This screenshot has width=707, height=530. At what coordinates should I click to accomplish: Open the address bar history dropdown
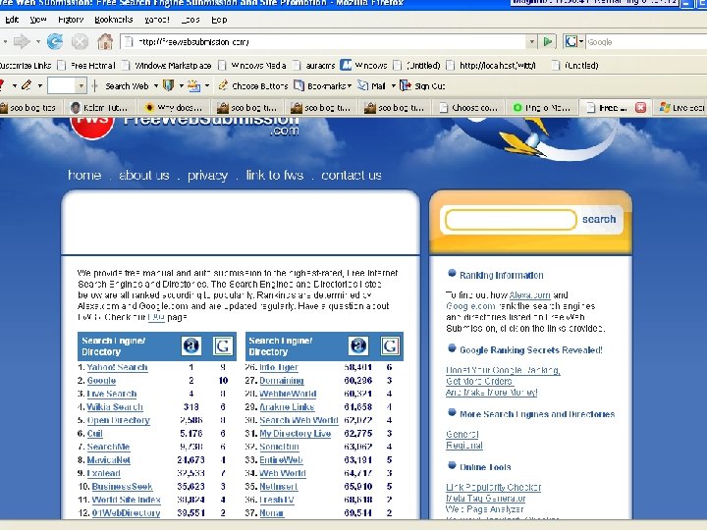531,42
